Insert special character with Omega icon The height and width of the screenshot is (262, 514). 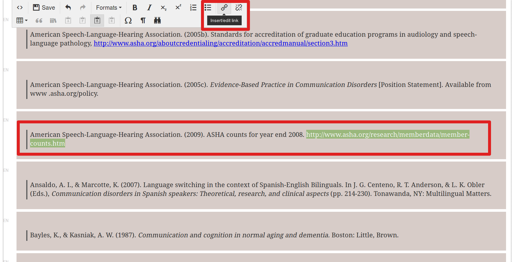128,21
